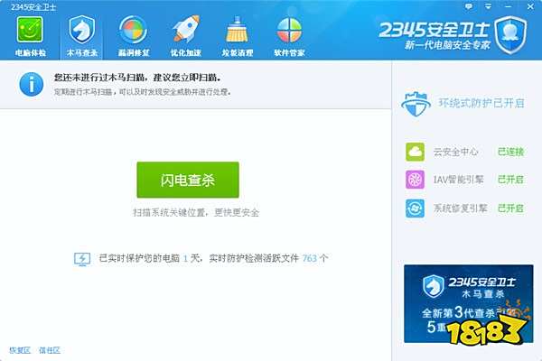Click the 2345安全卫士 木马查杀 banner

coord(468,303)
